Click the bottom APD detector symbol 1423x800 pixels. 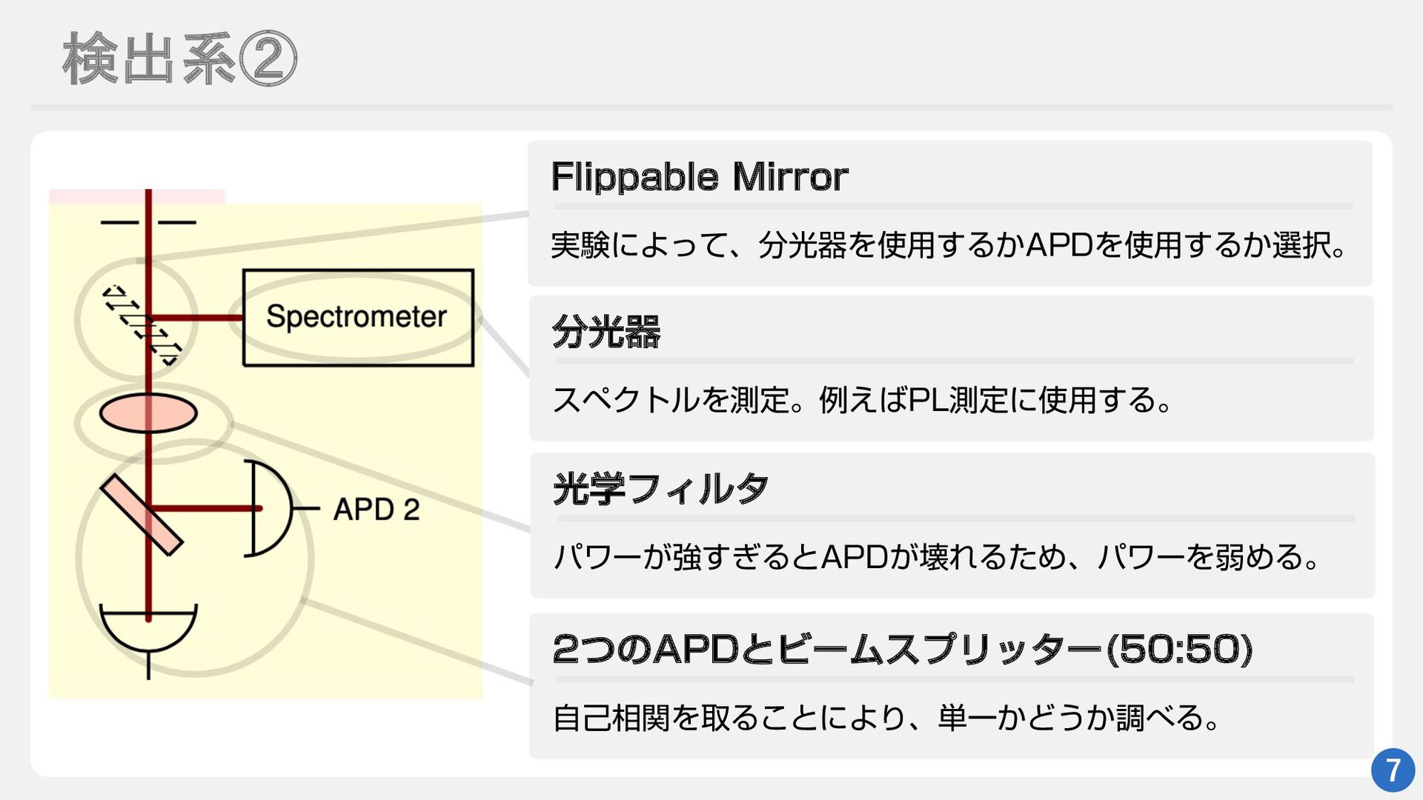pos(148,630)
